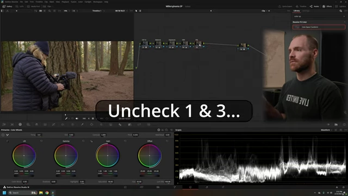Click the Contrast value field
Image resolution: width=348 pixels, height=196 pixels.
click(x=103, y=135)
